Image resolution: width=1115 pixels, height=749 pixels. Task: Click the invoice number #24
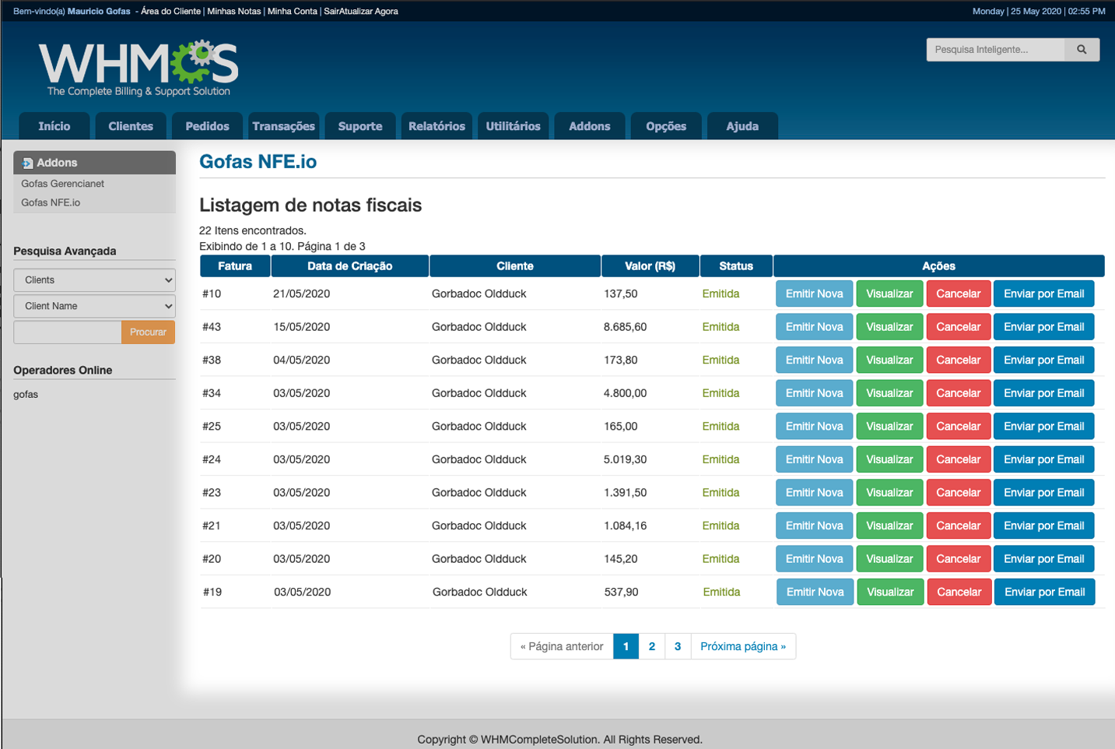click(x=212, y=459)
